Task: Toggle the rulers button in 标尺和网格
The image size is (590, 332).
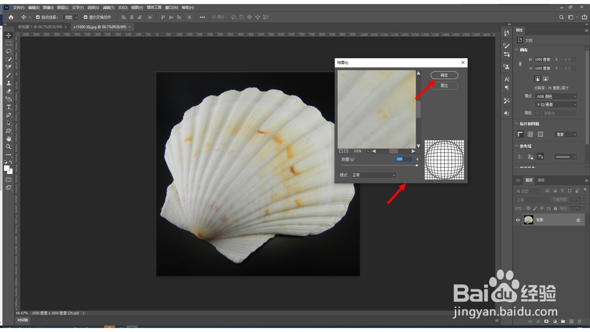Action: click(x=520, y=134)
